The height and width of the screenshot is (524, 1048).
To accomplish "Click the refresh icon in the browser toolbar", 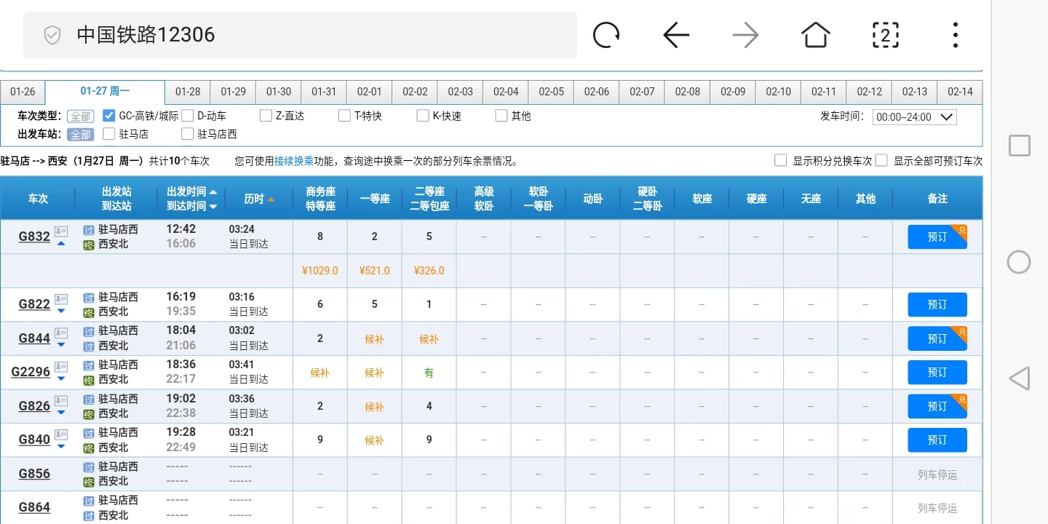I will 606,34.
